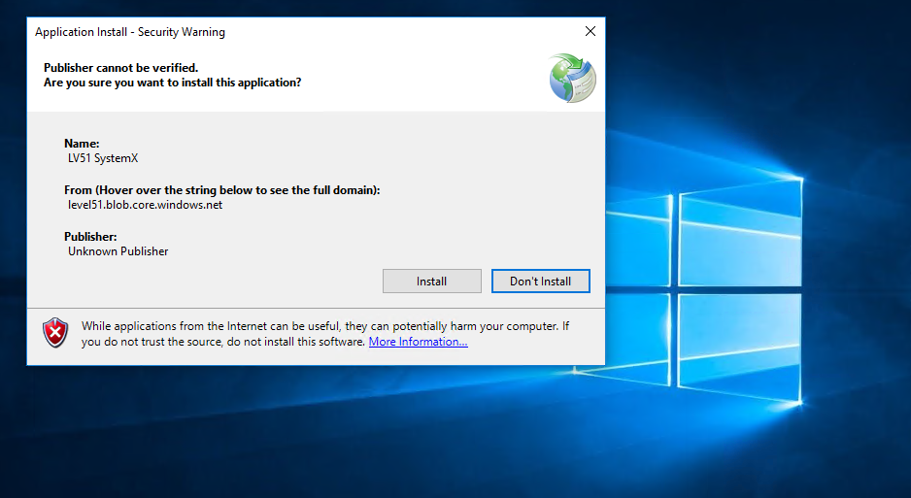Click the 'Are you sure' question text
The image size is (911, 498).
pyautogui.click(x=172, y=83)
